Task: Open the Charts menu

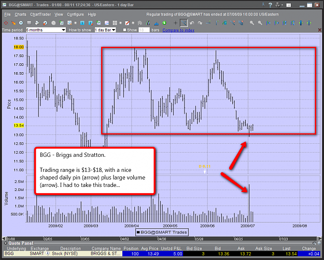Action: 20,15
